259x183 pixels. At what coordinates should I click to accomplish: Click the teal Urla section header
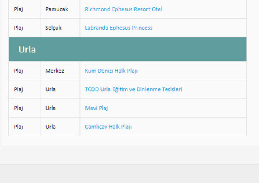pyautogui.click(x=127, y=50)
